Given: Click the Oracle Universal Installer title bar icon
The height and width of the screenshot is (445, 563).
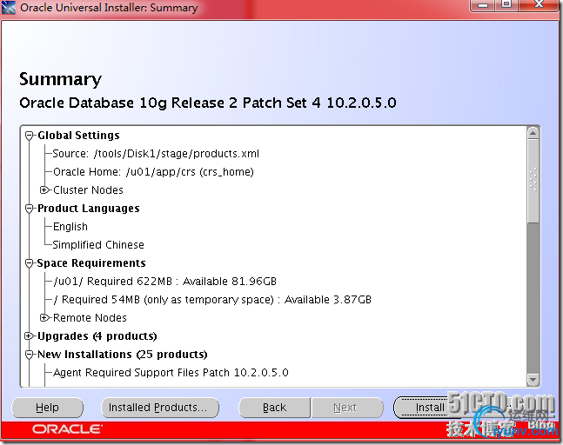Looking at the screenshot, I should coord(9,8).
